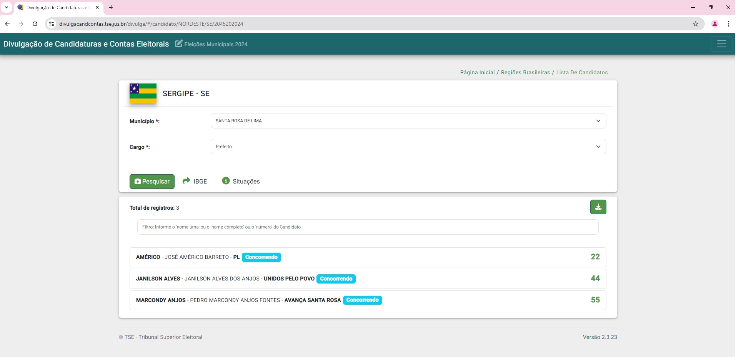This screenshot has width=736, height=357.
Task: Reload the page
Action: [x=35, y=24]
